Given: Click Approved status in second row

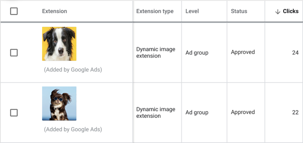Looking at the screenshot, I should click(243, 112).
